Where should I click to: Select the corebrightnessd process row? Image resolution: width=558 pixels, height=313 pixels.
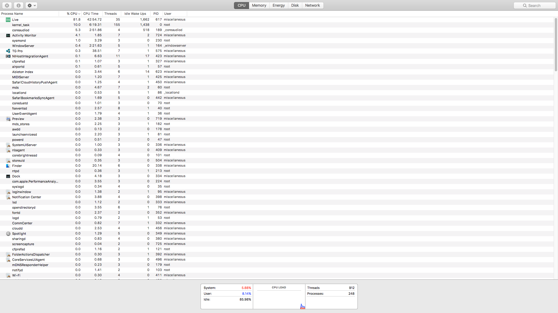point(277,155)
